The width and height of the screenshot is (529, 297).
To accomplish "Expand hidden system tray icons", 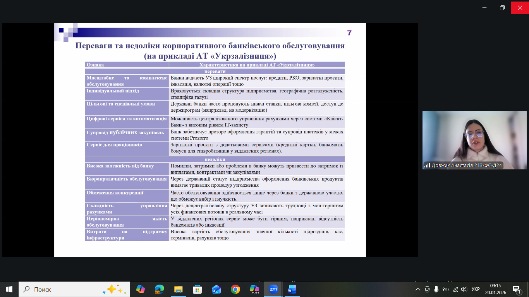I will point(417,289).
